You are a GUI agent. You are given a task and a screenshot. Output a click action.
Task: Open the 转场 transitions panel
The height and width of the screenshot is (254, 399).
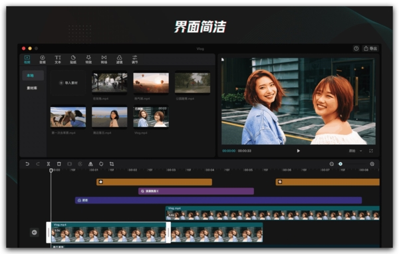tap(104, 60)
